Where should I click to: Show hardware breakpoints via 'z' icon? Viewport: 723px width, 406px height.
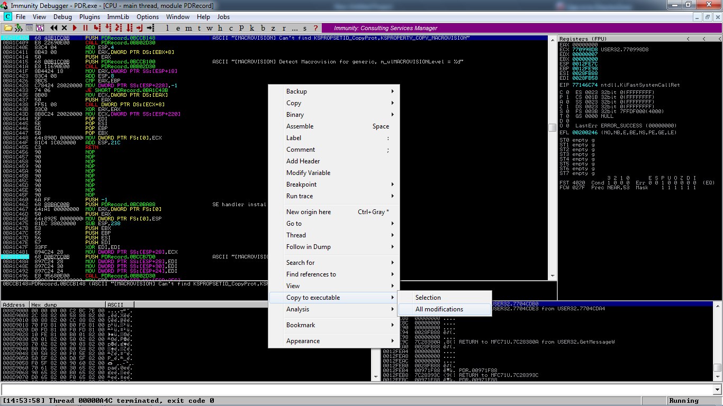tap(274, 28)
